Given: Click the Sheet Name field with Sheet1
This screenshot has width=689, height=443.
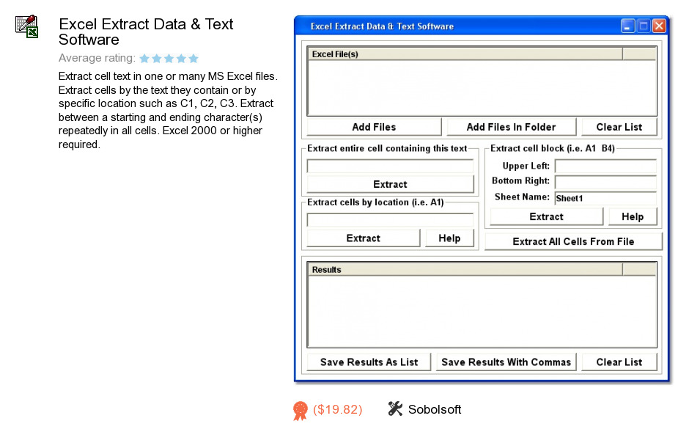Looking at the screenshot, I should pos(605,198).
